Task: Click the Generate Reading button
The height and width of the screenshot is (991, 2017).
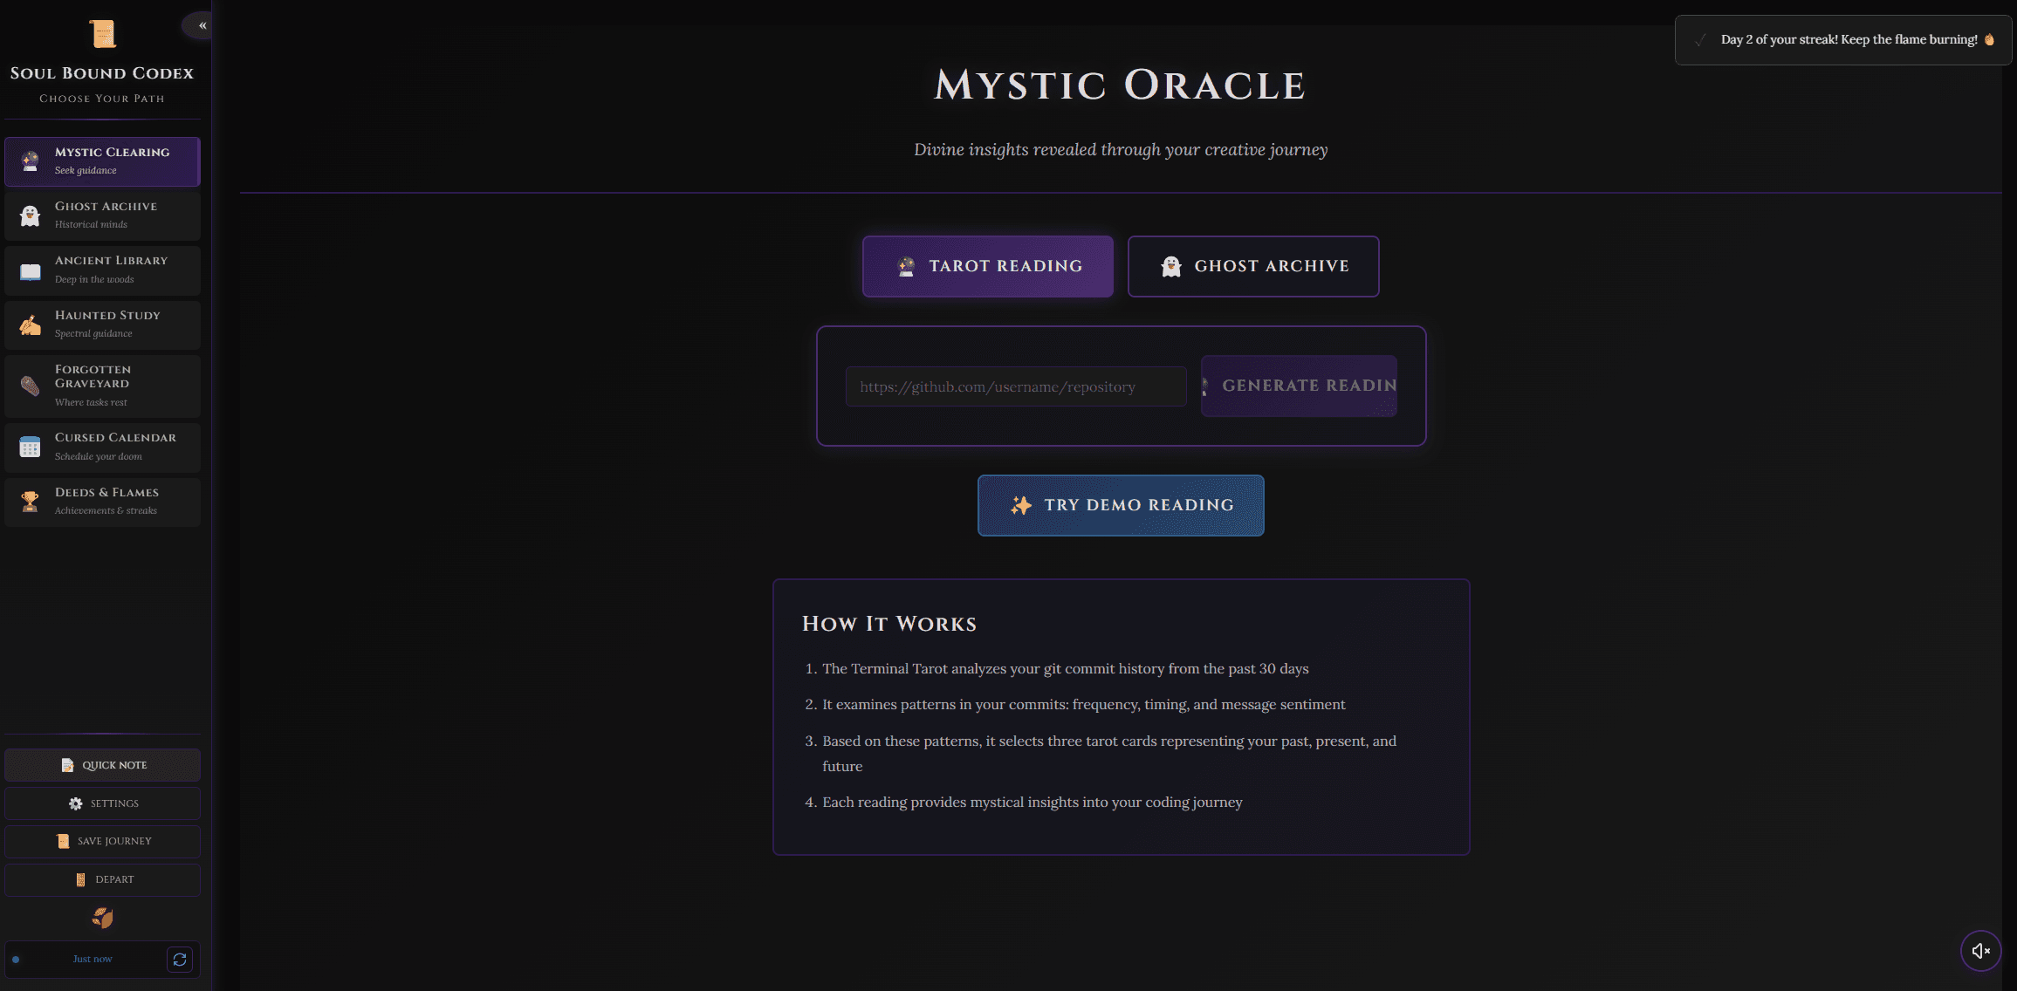Action: 1299,386
